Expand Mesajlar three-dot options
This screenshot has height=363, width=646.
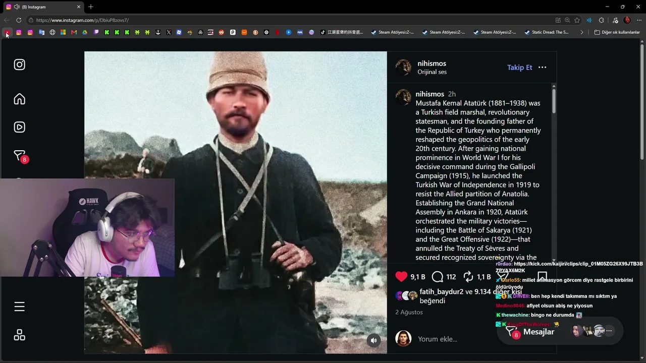pos(609,331)
